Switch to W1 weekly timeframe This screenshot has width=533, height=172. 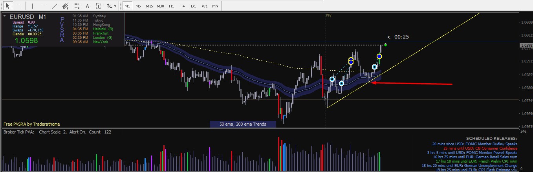click(204, 6)
